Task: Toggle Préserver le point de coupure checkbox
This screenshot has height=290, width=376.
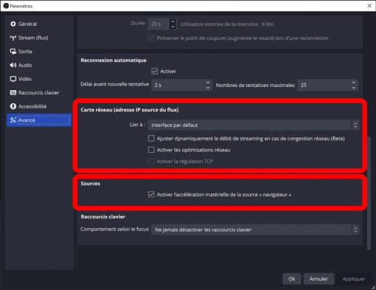Action: 151,38
